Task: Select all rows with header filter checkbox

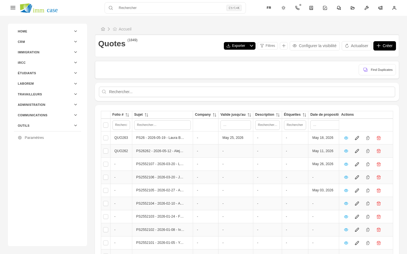Action: 106,125
